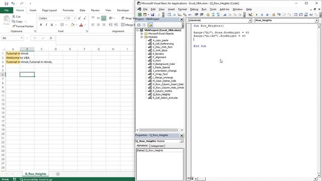
Task: Click the Cut scissors icon in Excel ribbon
Action: tap(14, 17)
